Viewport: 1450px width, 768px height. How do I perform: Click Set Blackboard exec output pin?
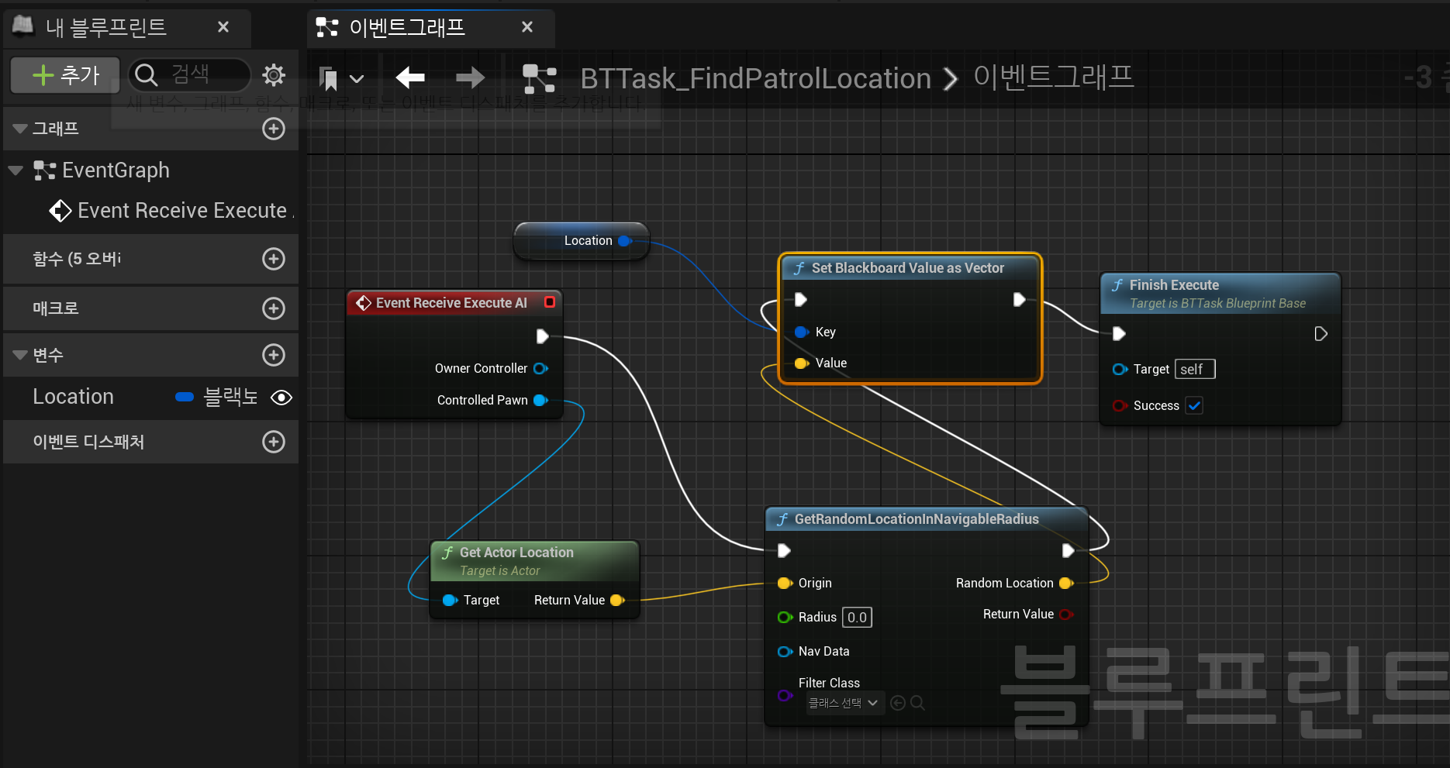tap(1020, 300)
